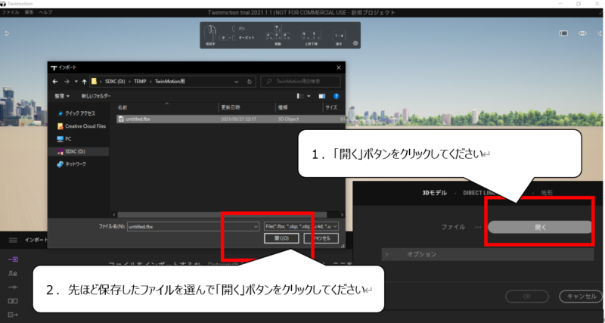Go up one folder level

[84, 82]
